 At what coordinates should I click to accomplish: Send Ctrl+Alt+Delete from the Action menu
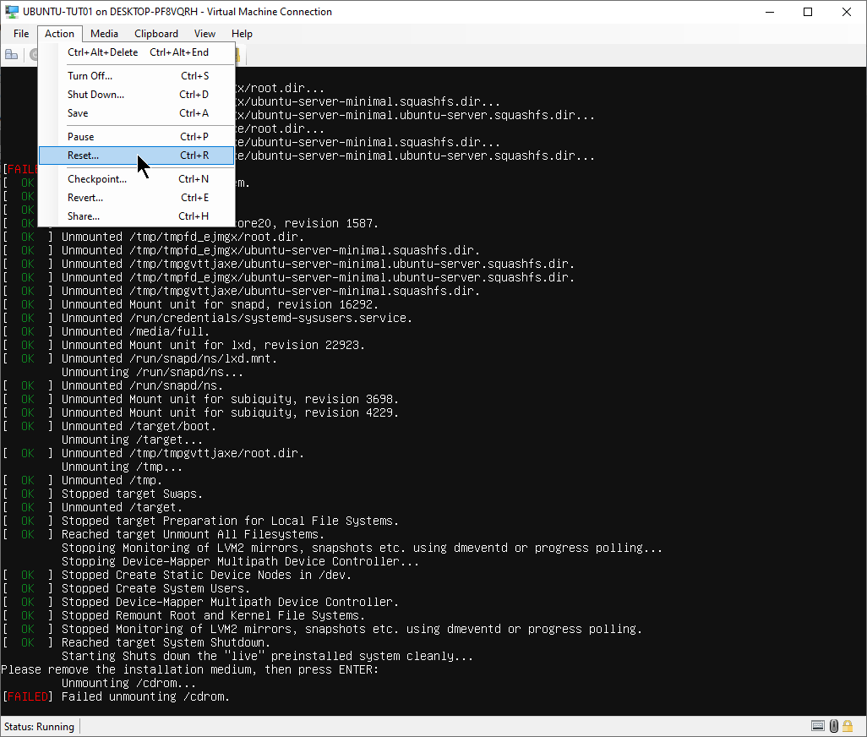(x=137, y=52)
